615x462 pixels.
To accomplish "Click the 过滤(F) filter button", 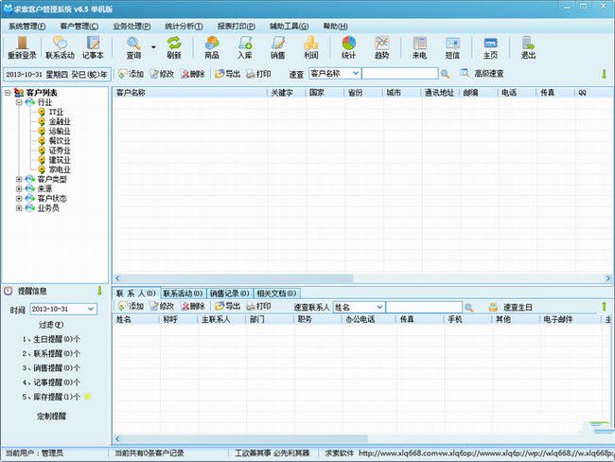I will [x=51, y=325].
